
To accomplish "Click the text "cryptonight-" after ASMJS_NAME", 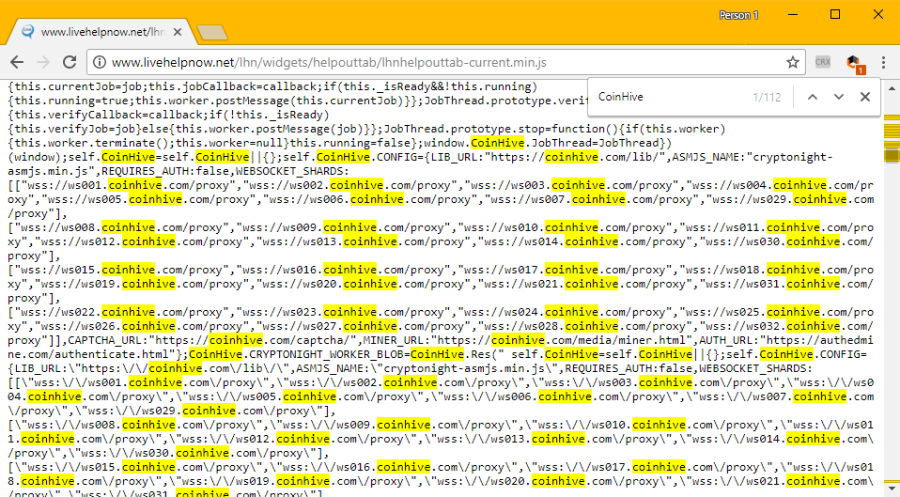I will [792, 157].
